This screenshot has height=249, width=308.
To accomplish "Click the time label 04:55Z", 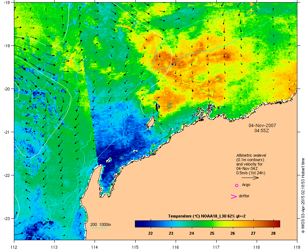I will 262,130.
